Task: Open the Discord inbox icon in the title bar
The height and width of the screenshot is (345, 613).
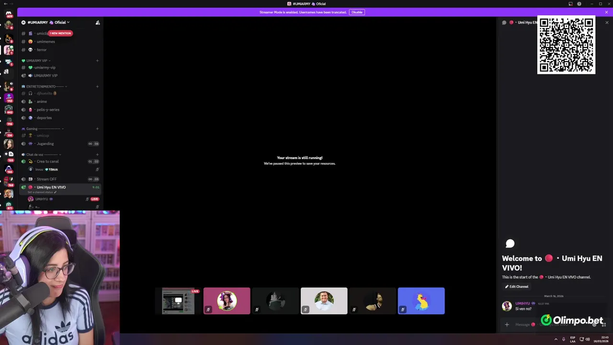Action: tap(570, 4)
